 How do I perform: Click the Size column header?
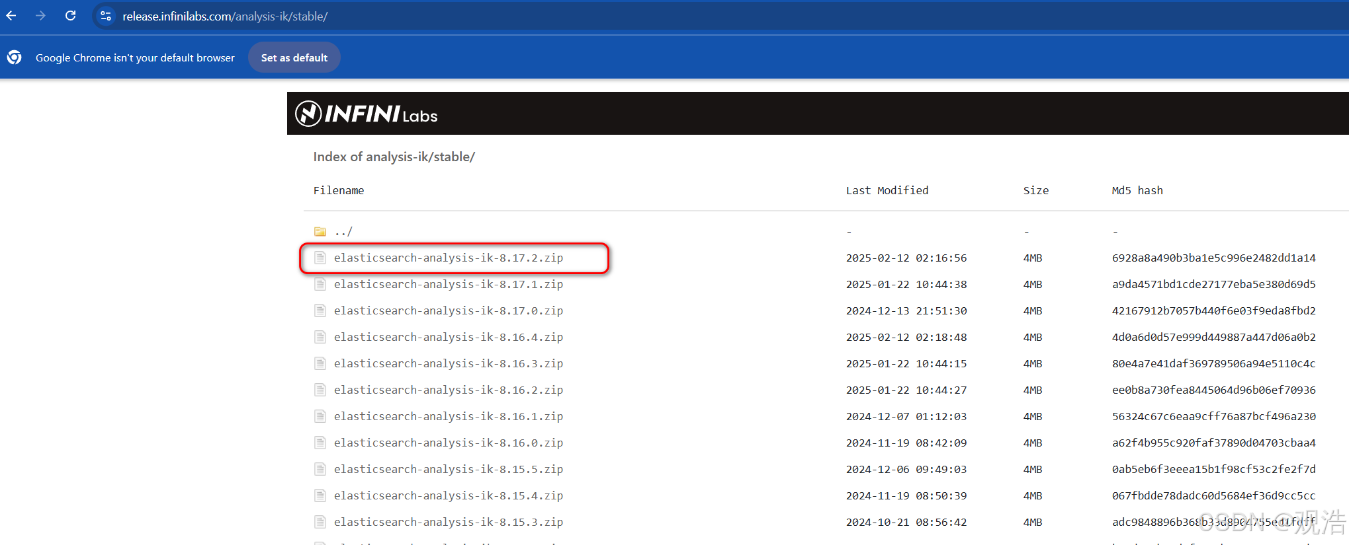pos(1036,190)
